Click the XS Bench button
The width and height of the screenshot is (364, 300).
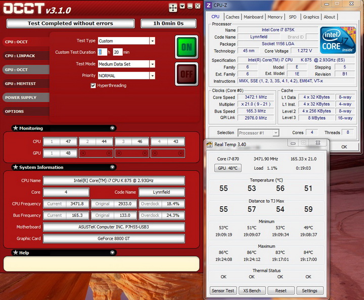252,291
